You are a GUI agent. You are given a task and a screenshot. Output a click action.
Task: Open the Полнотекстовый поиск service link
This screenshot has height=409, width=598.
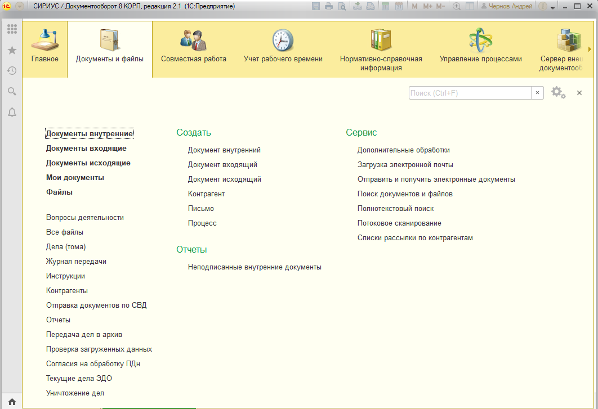[395, 209]
